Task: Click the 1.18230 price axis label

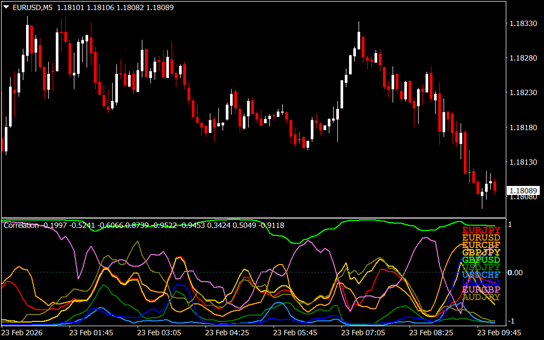Action: point(523,92)
